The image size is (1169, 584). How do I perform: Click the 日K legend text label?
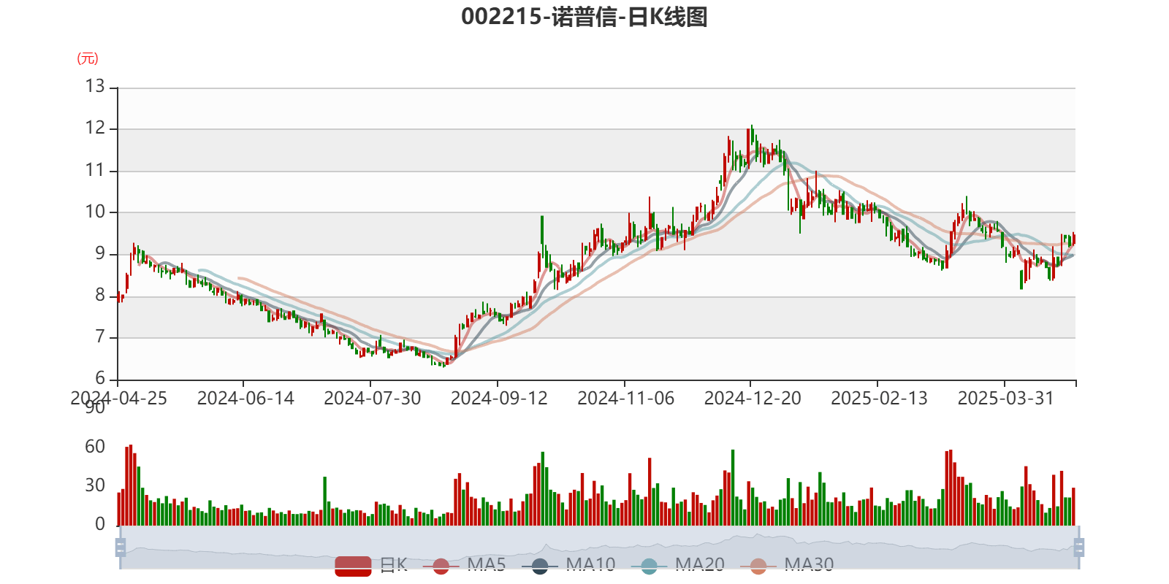[393, 565]
